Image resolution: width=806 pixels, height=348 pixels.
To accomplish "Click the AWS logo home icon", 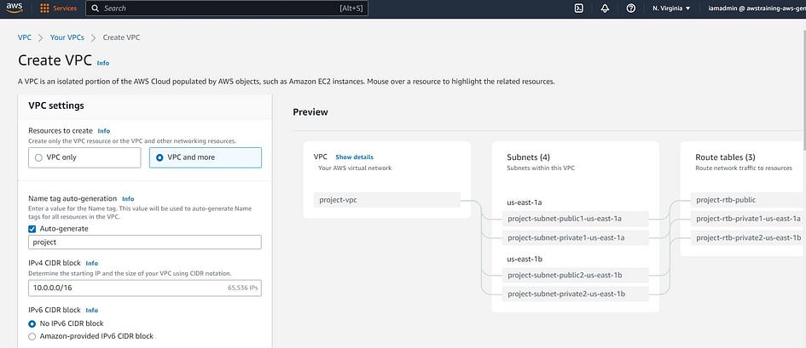I will pyautogui.click(x=14, y=9).
